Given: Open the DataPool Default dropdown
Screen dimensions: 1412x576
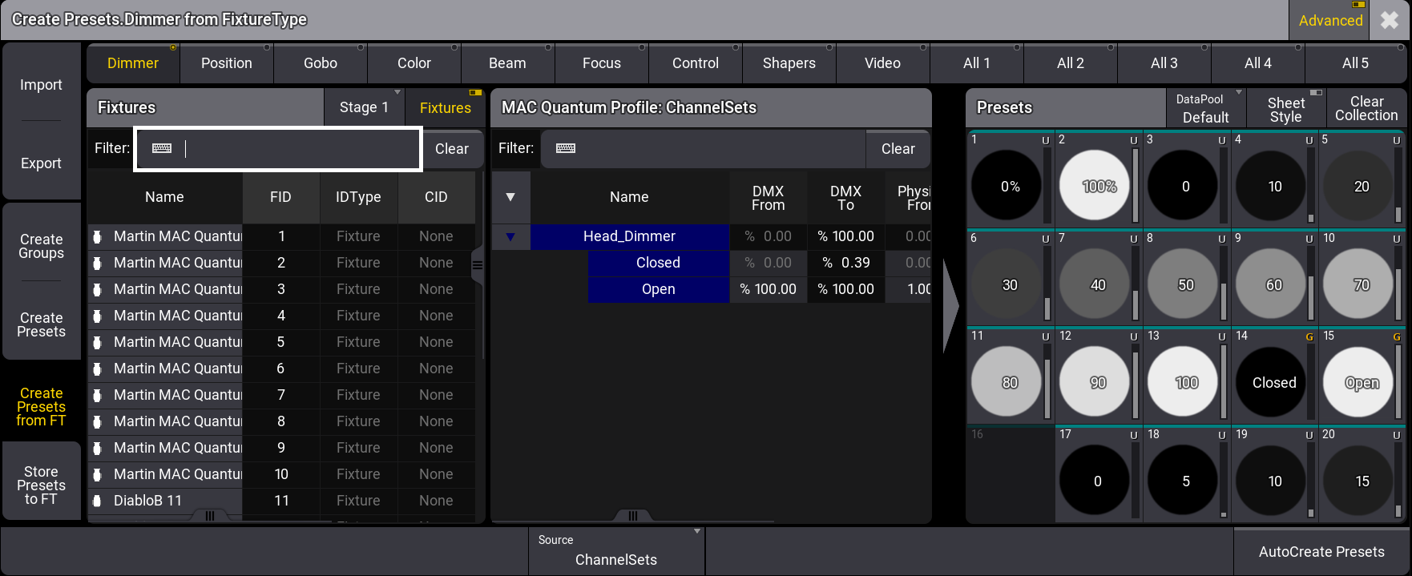Looking at the screenshot, I should (1204, 109).
